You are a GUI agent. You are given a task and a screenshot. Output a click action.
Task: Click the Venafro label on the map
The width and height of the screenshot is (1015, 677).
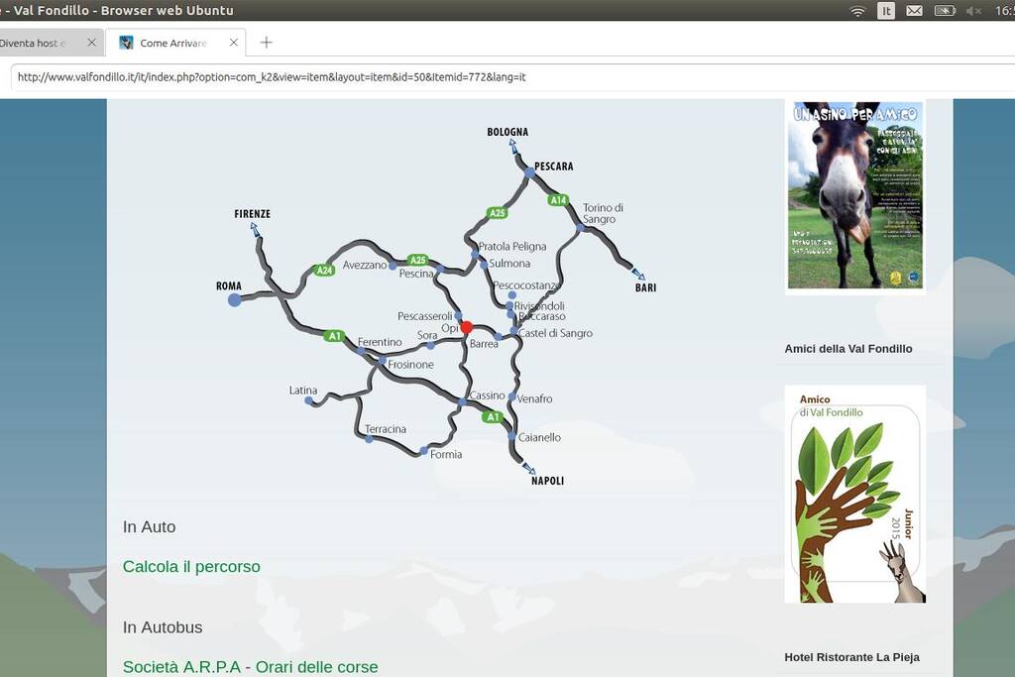click(x=534, y=398)
